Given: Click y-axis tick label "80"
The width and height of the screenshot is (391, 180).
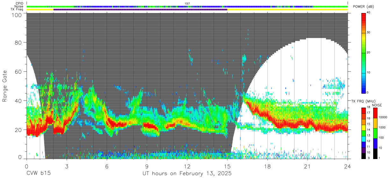Looking at the screenshot, I should pos(18,43).
